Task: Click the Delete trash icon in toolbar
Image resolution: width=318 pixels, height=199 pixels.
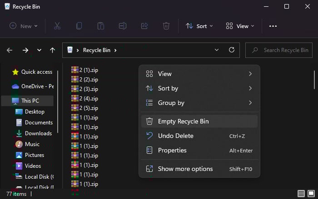Action: (166, 26)
